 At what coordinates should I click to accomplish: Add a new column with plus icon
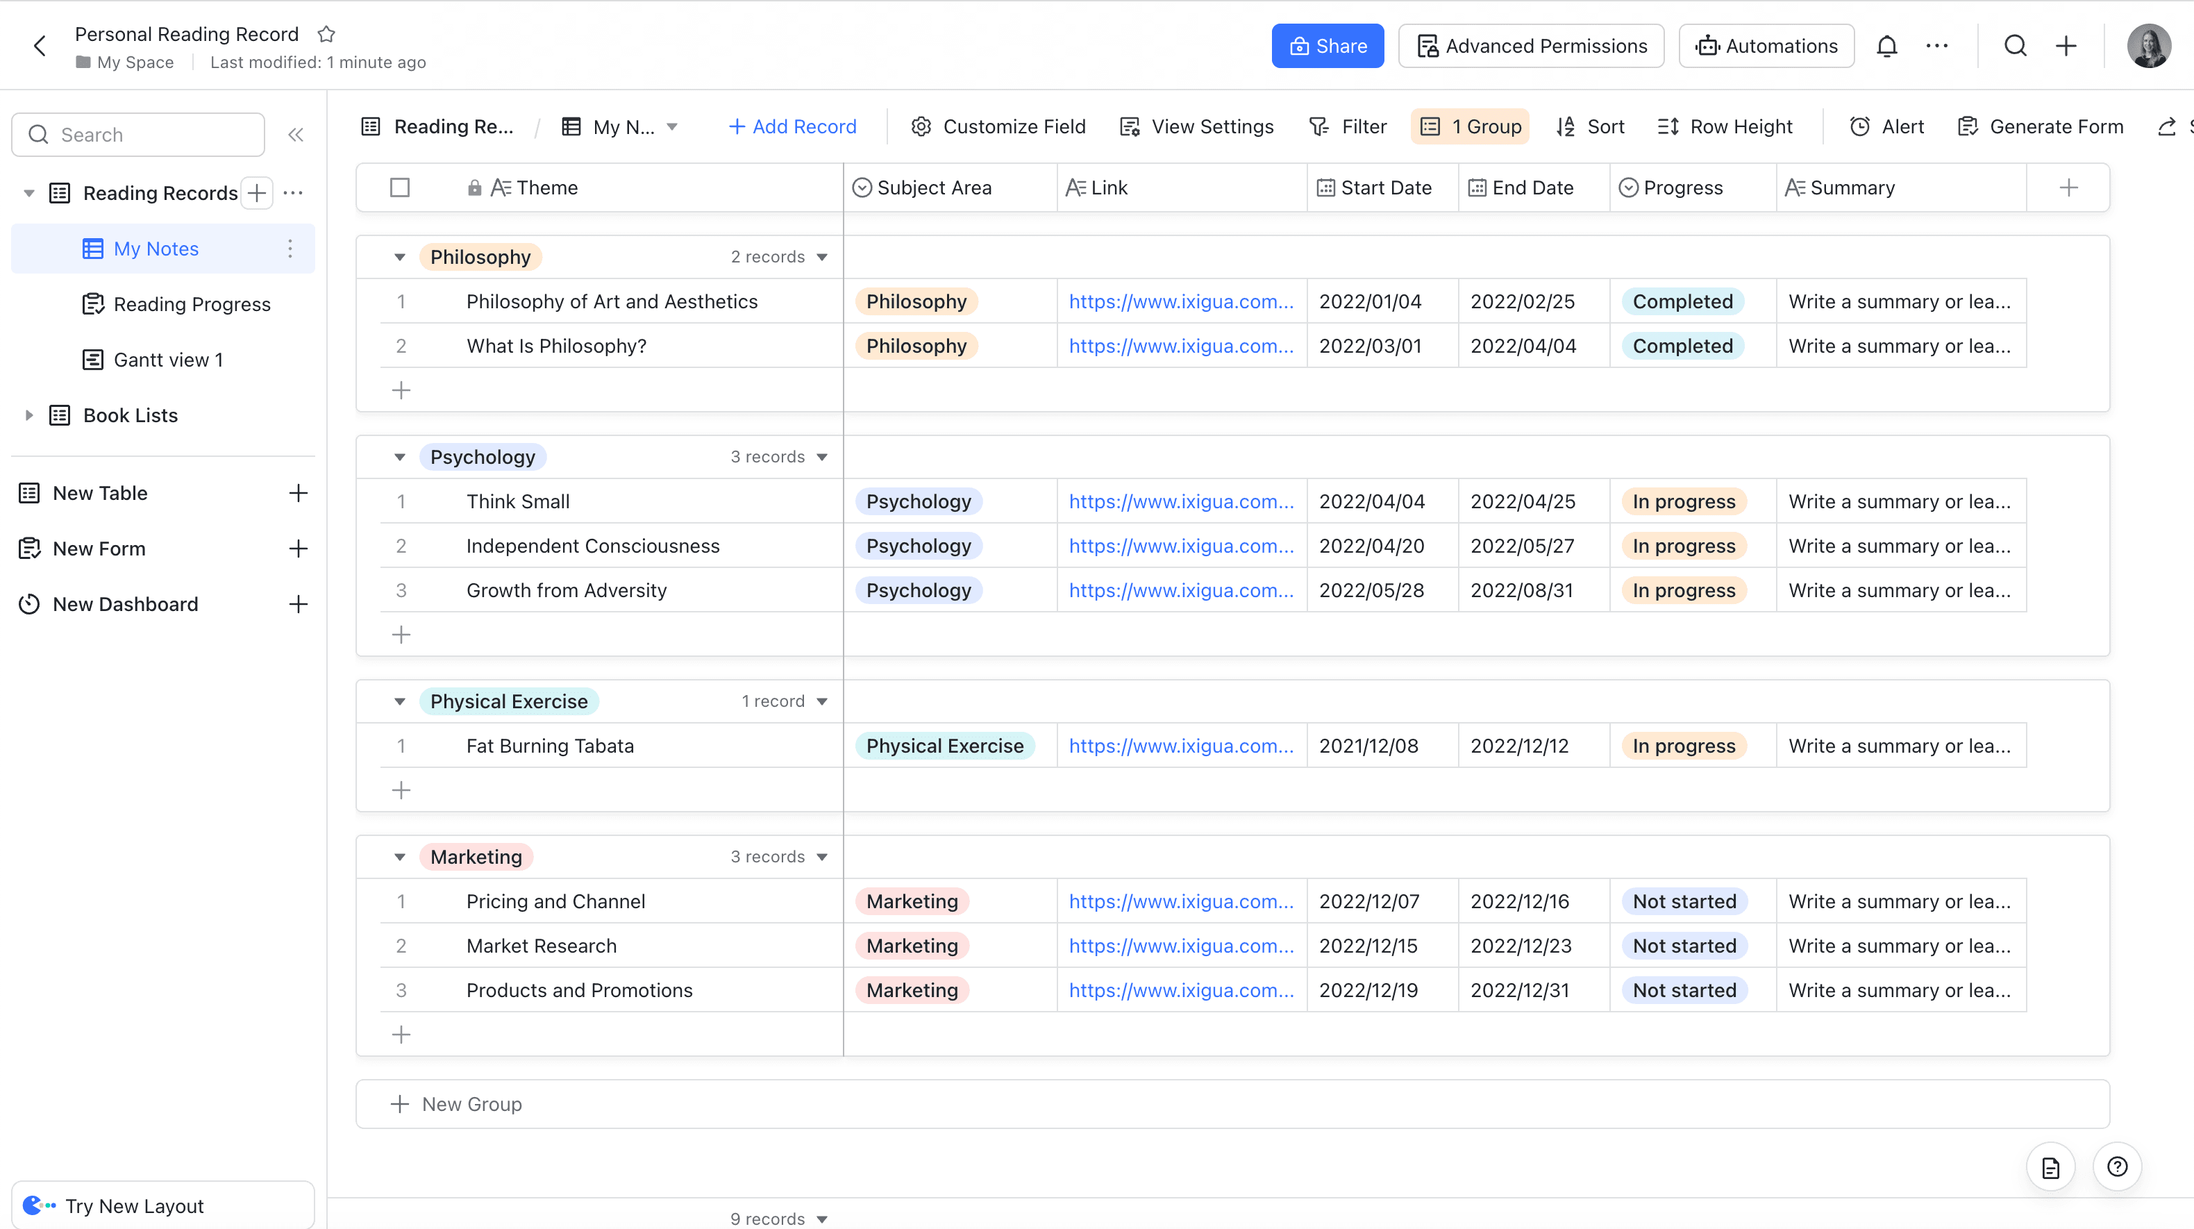[2068, 187]
